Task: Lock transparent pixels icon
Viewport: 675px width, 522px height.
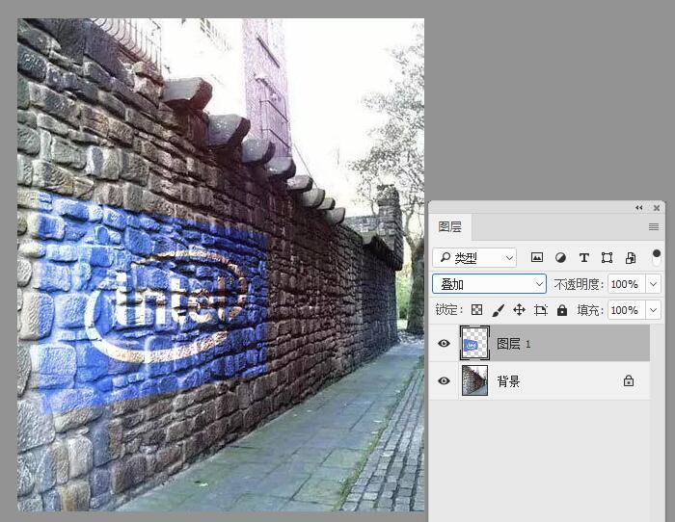Action: pyautogui.click(x=476, y=309)
